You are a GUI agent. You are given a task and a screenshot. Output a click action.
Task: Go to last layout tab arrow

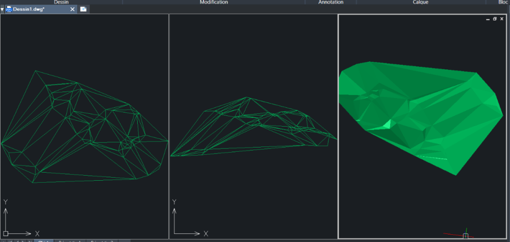(30, 241)
